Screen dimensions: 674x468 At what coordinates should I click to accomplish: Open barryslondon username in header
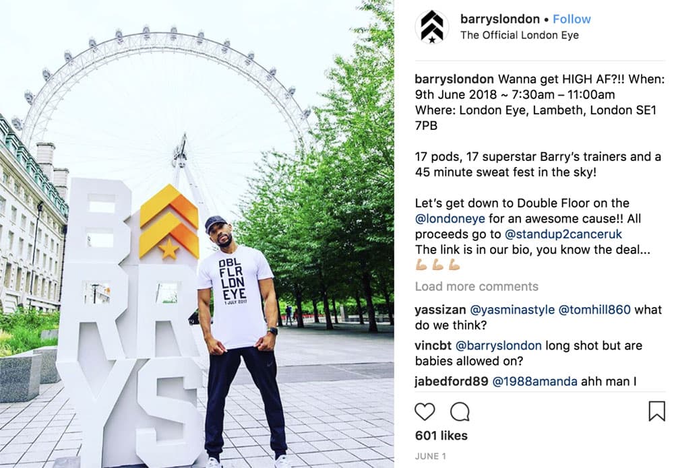point(500,20)
